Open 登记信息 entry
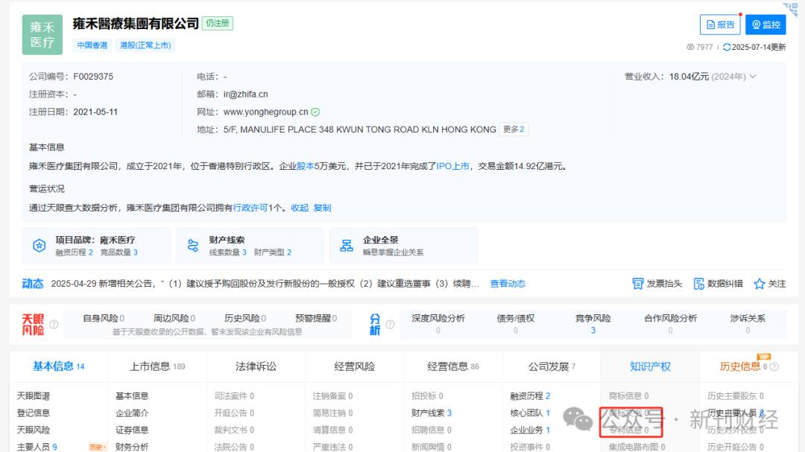 34,413
